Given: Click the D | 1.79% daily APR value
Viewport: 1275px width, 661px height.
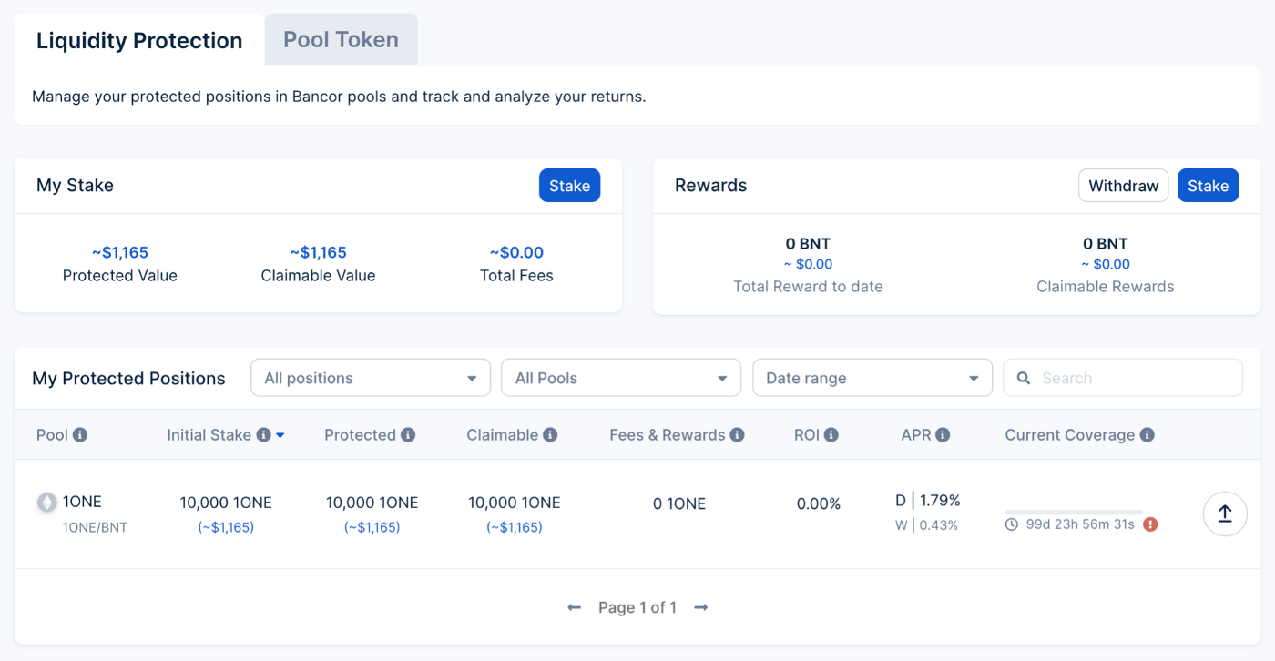Looking at the screenshot, I should pyautogui.click(x=928, y=500).
